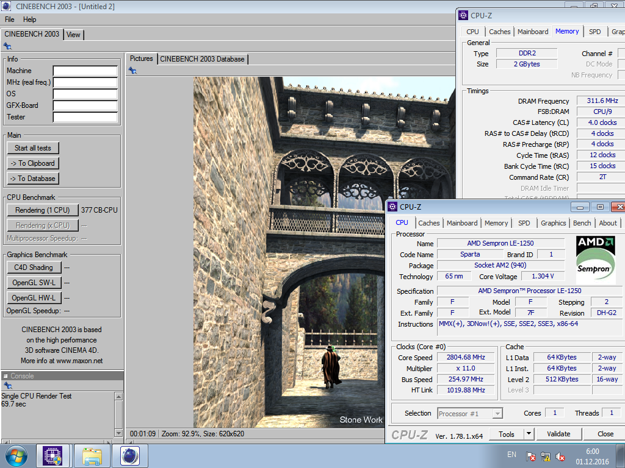Open the Processor #1 selection dropdown
This screenshot has width=625, height=468.
pyautogui.click(x=470, y=414)
